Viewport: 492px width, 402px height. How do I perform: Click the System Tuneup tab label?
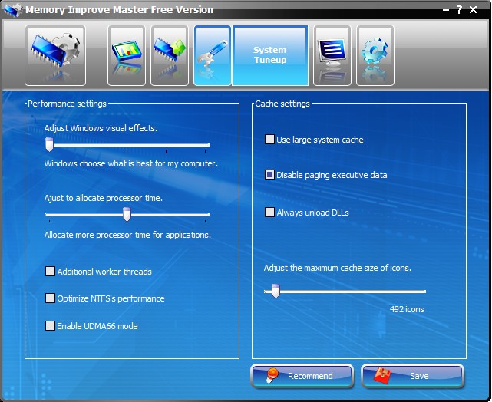(270, 55)
